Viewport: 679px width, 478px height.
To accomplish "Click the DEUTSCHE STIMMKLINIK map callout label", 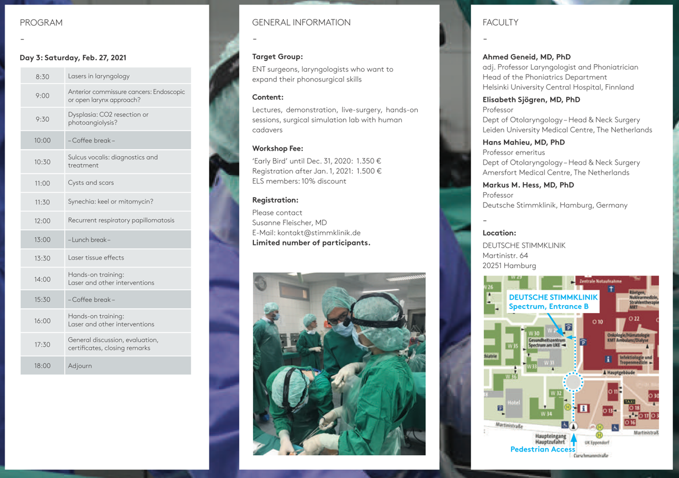I will coord(553,301).
